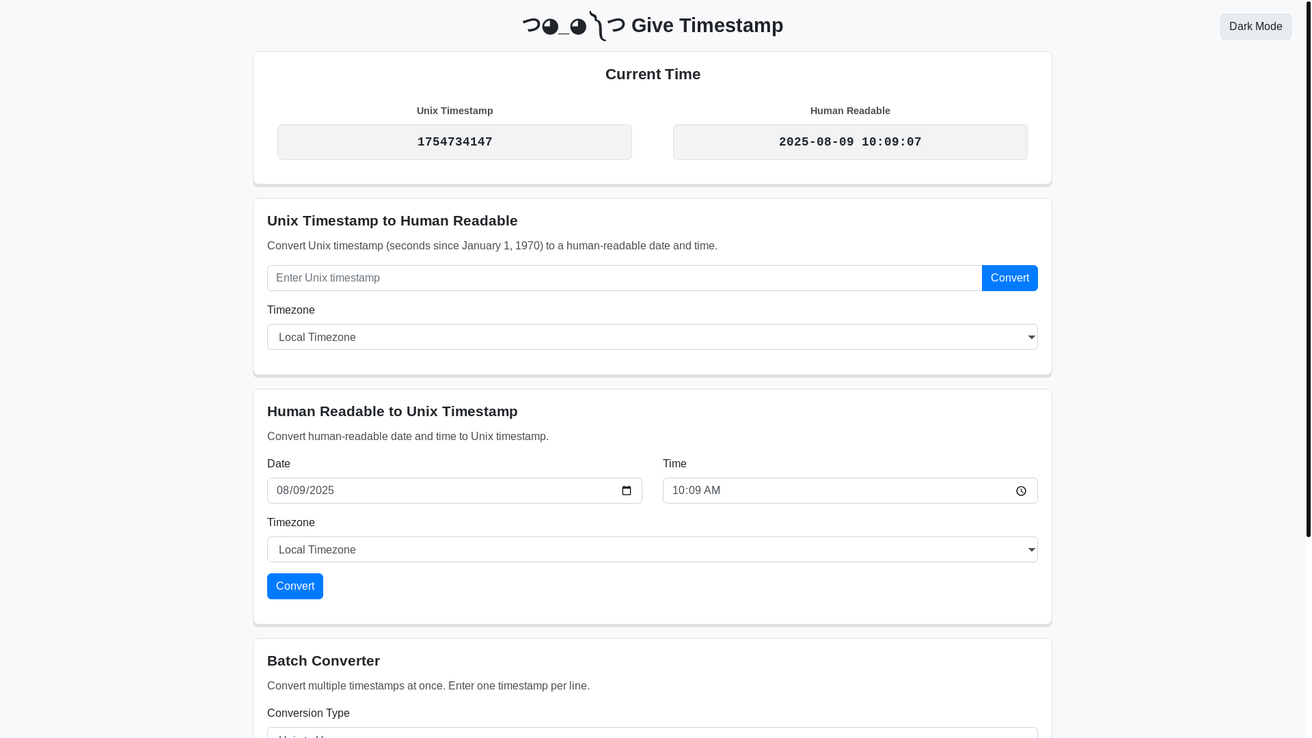Open Timezone dropdown under Unix Timestamp section
The width and height of the screenshot is (1312, 738).
[652, 337]
